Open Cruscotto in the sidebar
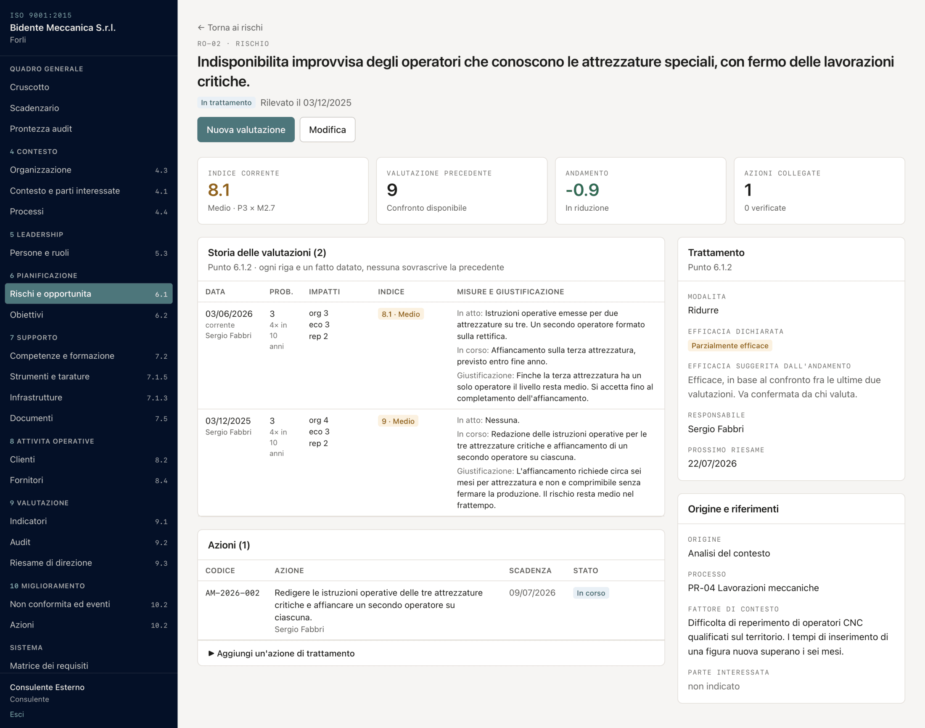This screenshot has width=925, height=728. click(89, 87)
